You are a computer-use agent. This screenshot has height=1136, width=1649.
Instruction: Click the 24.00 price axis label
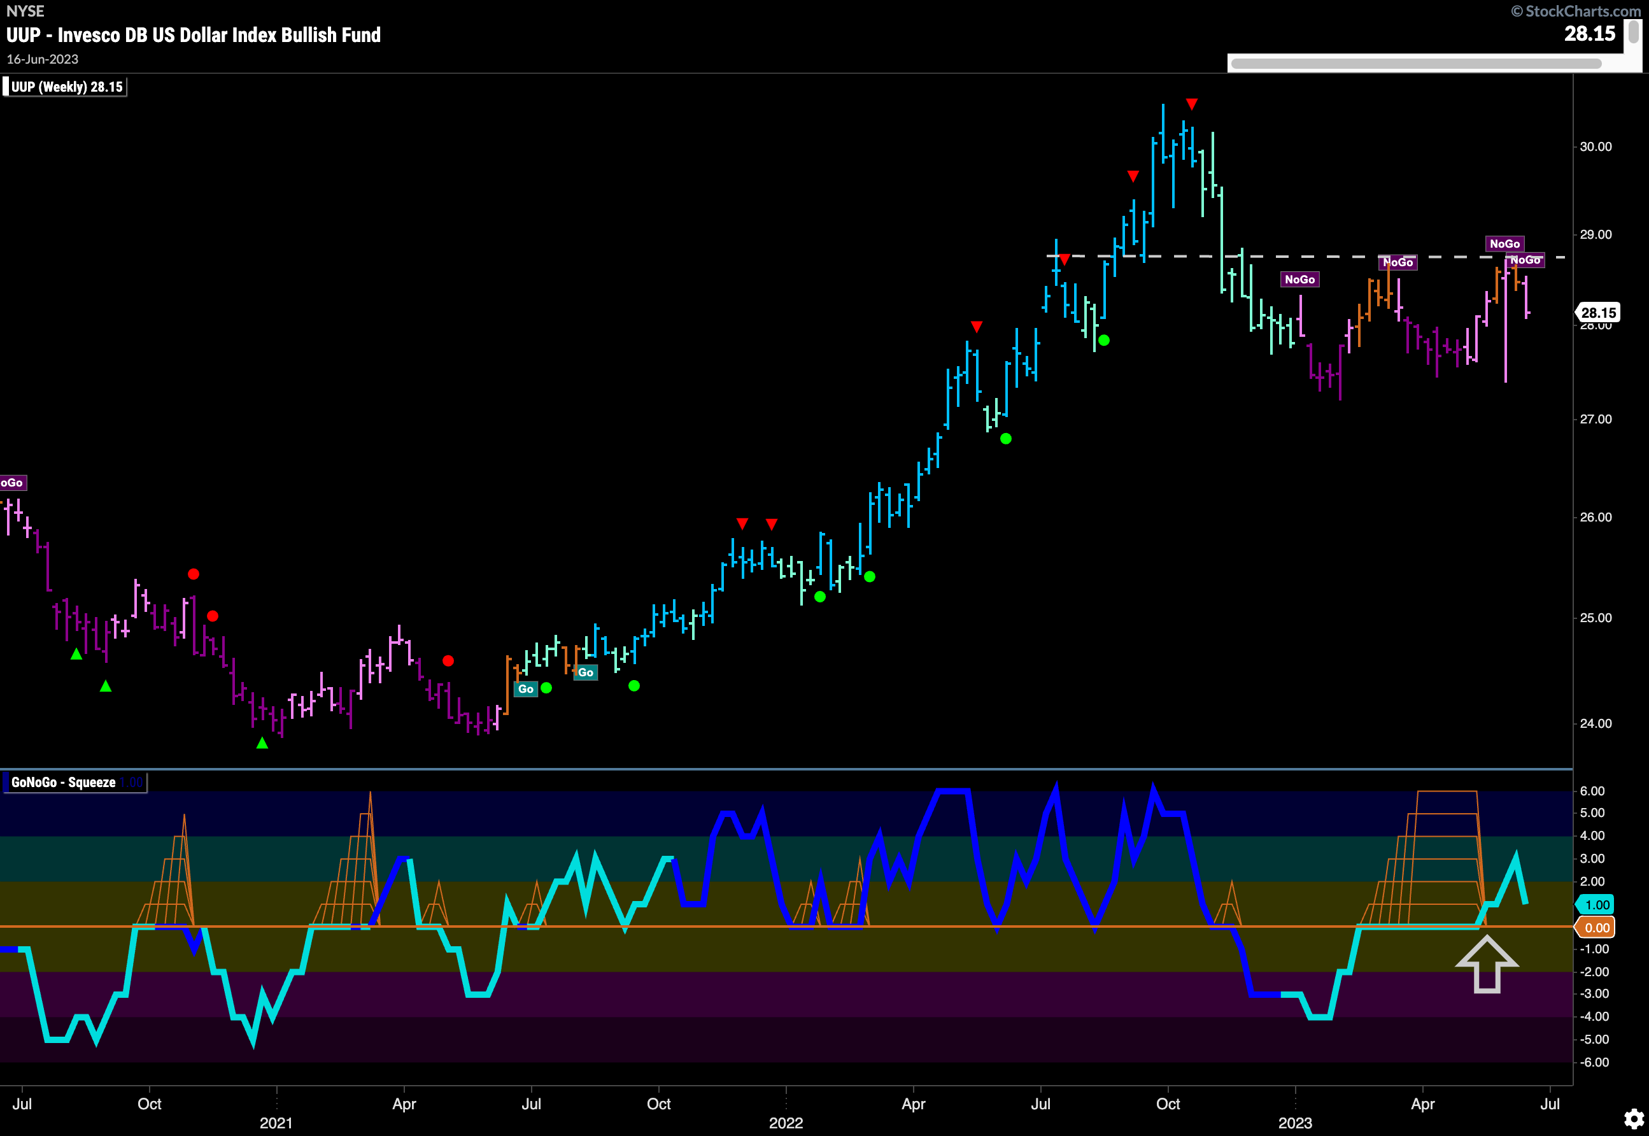[x=1596, y=723]
